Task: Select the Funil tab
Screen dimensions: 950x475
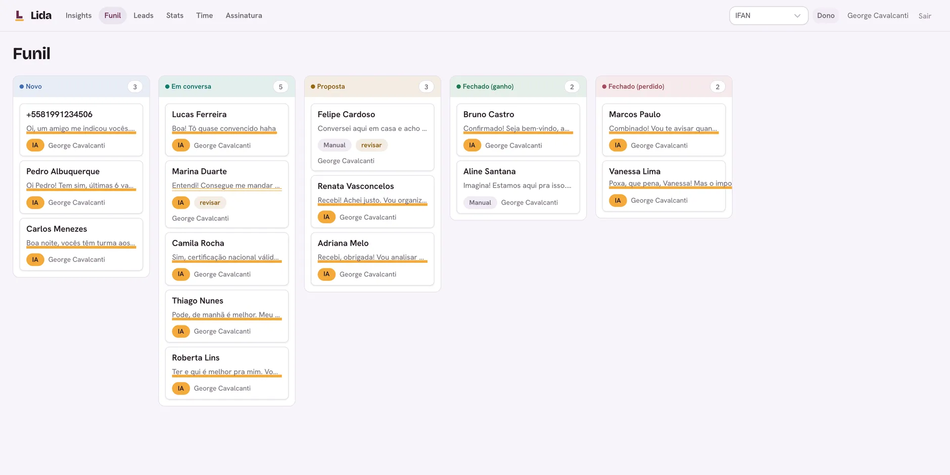Action: [x=112, y=16]
